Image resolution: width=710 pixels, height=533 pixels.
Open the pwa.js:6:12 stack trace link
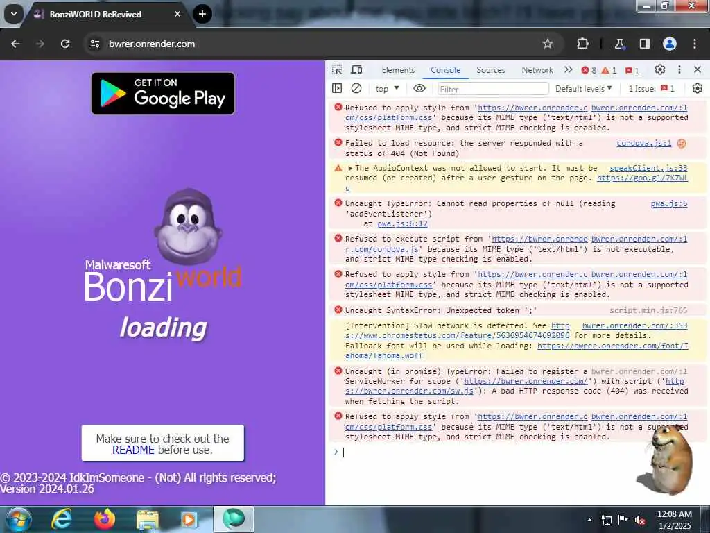tap(402, 224)
